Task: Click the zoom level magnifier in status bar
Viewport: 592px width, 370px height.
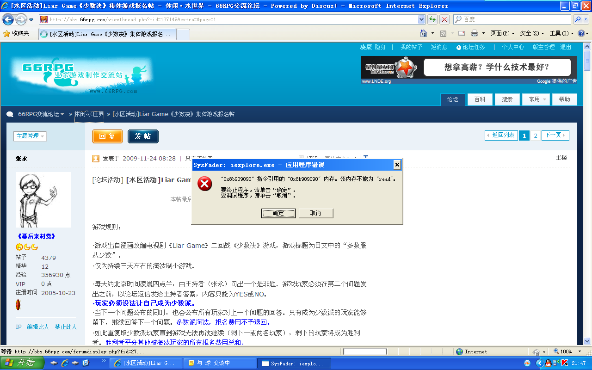Action: tap(556, 351)
